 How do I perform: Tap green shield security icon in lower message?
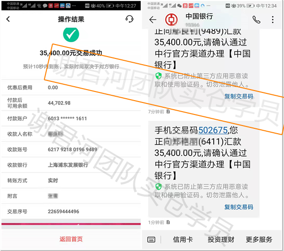point(158,186)
